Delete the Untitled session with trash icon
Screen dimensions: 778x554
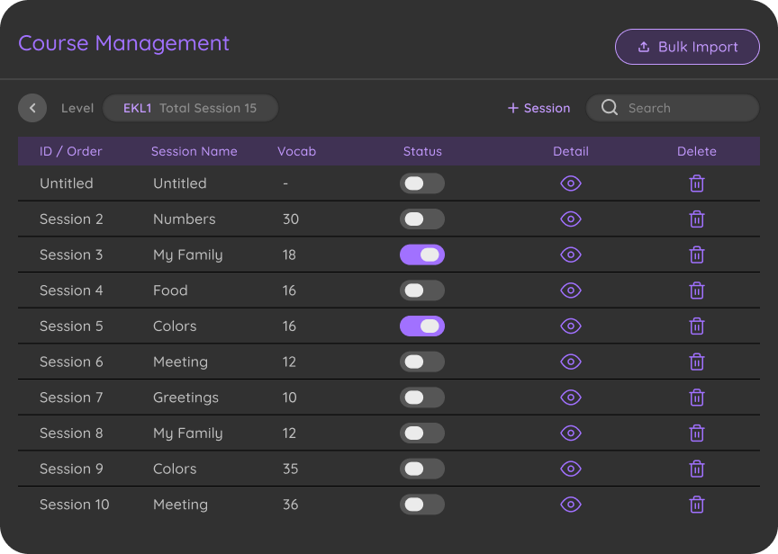pos(697,183)
